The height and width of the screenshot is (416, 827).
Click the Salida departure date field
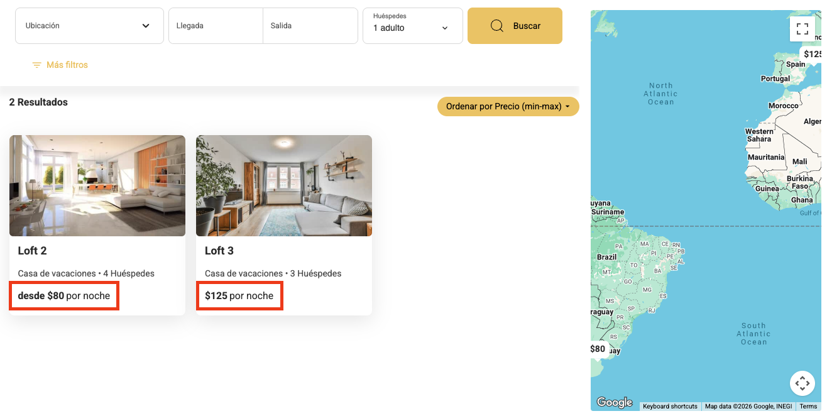point(310,26)
